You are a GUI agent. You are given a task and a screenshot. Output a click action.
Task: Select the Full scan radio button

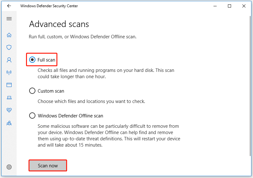(32, 60)
